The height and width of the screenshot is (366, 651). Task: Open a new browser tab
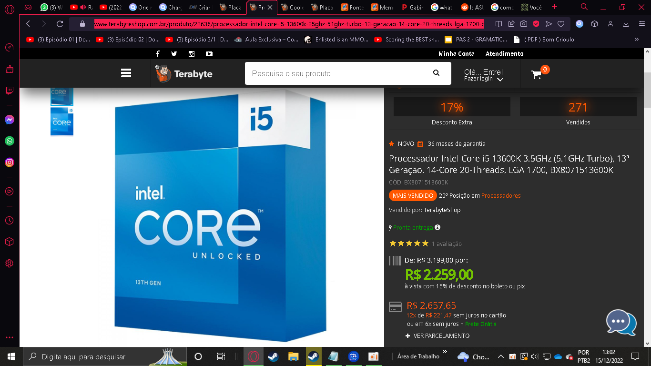tap(554, 7)
